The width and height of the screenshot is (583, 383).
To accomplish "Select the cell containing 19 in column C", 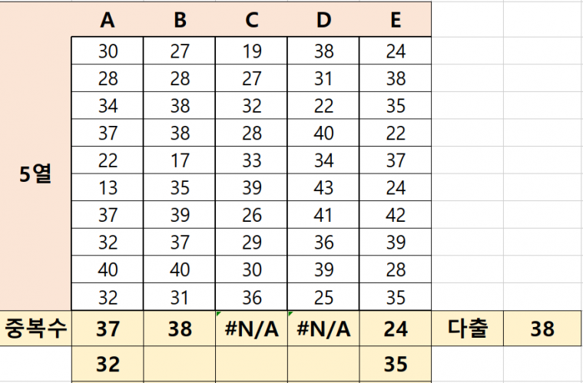I will pos(251,52).
